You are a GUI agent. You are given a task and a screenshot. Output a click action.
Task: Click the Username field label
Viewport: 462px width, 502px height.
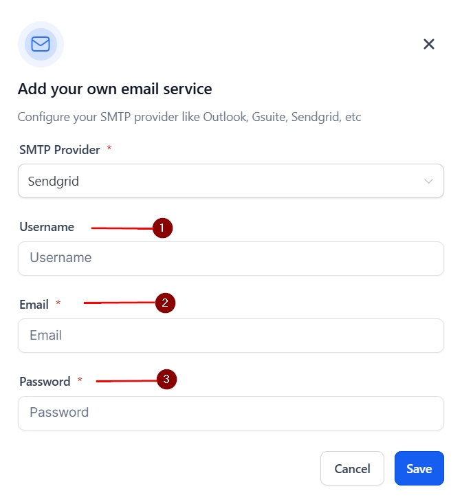[47, 227]
